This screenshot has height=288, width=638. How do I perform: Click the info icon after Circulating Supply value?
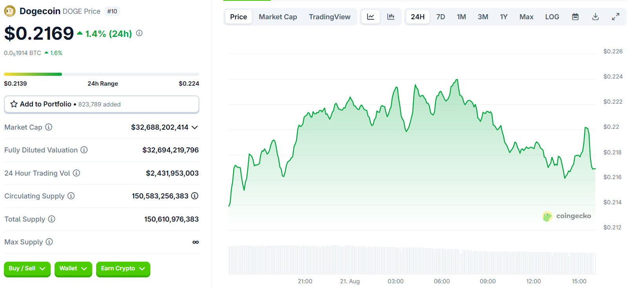click(x=195, y=196)
